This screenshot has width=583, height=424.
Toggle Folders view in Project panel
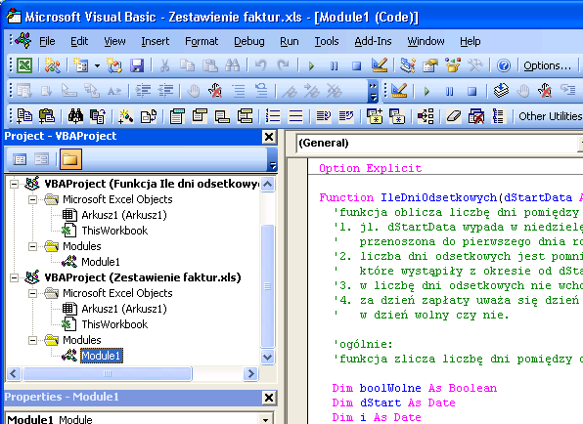coord(70,159)
